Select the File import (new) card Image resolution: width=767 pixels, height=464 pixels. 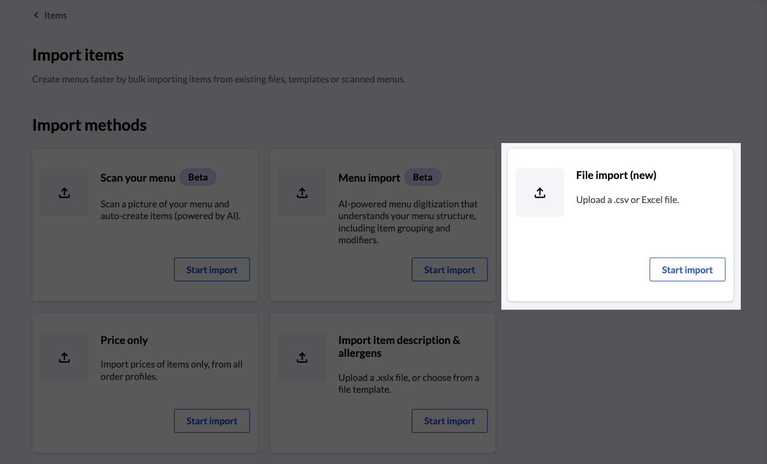pyautogui.click(x=621, y=225)
